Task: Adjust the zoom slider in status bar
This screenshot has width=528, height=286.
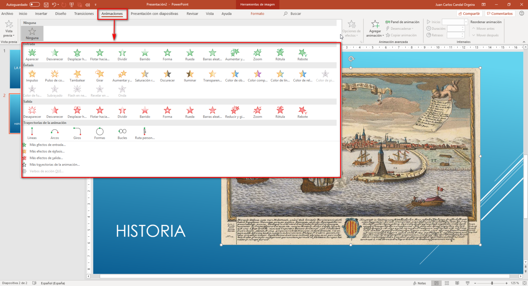Action: coord(492,283)
